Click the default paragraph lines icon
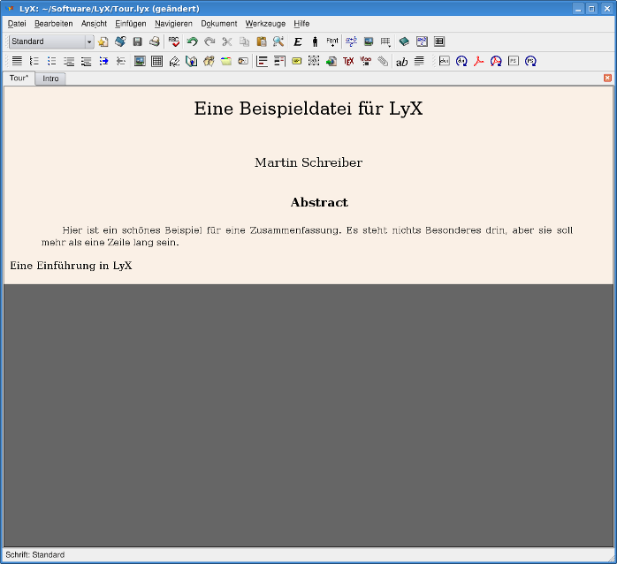The width and height of the screenshot is (617, 564). [x=18, y=61]
